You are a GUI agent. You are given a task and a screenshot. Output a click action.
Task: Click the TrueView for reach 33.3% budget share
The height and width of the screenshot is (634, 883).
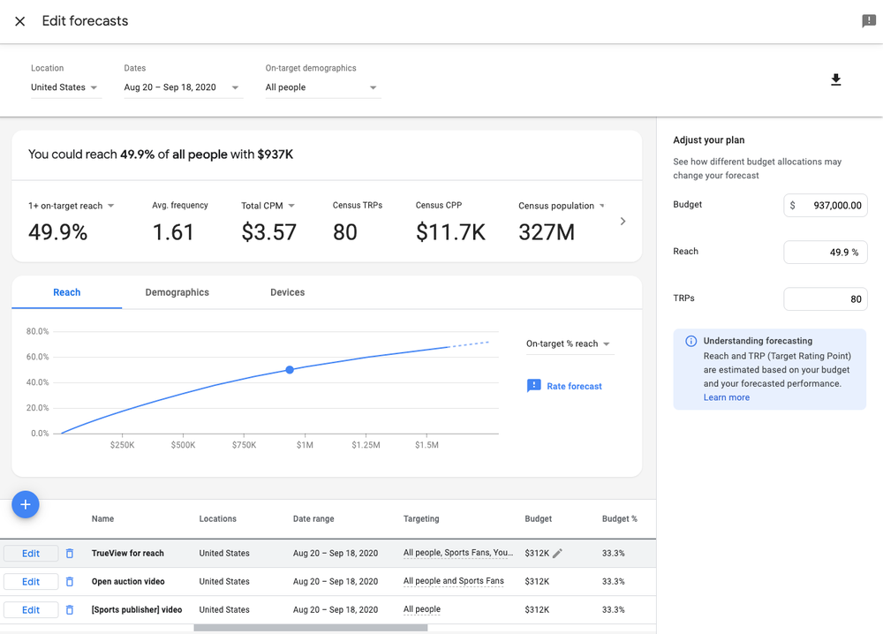614,554
